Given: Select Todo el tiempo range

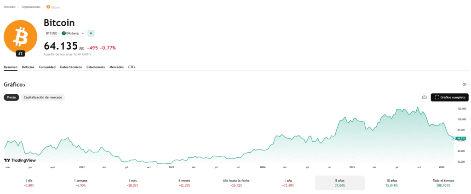Looking at the screenshot, I should pos(443,183).
